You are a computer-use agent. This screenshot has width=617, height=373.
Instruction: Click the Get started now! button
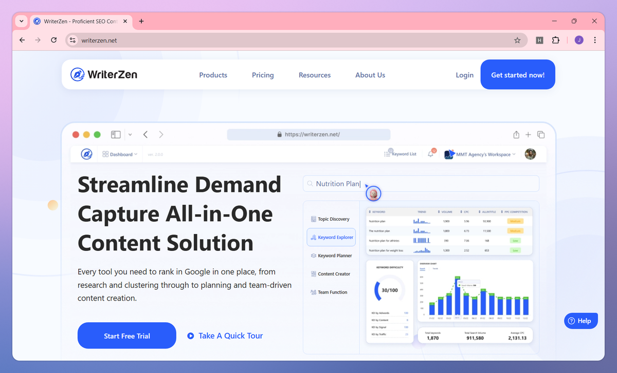(518, 75)
